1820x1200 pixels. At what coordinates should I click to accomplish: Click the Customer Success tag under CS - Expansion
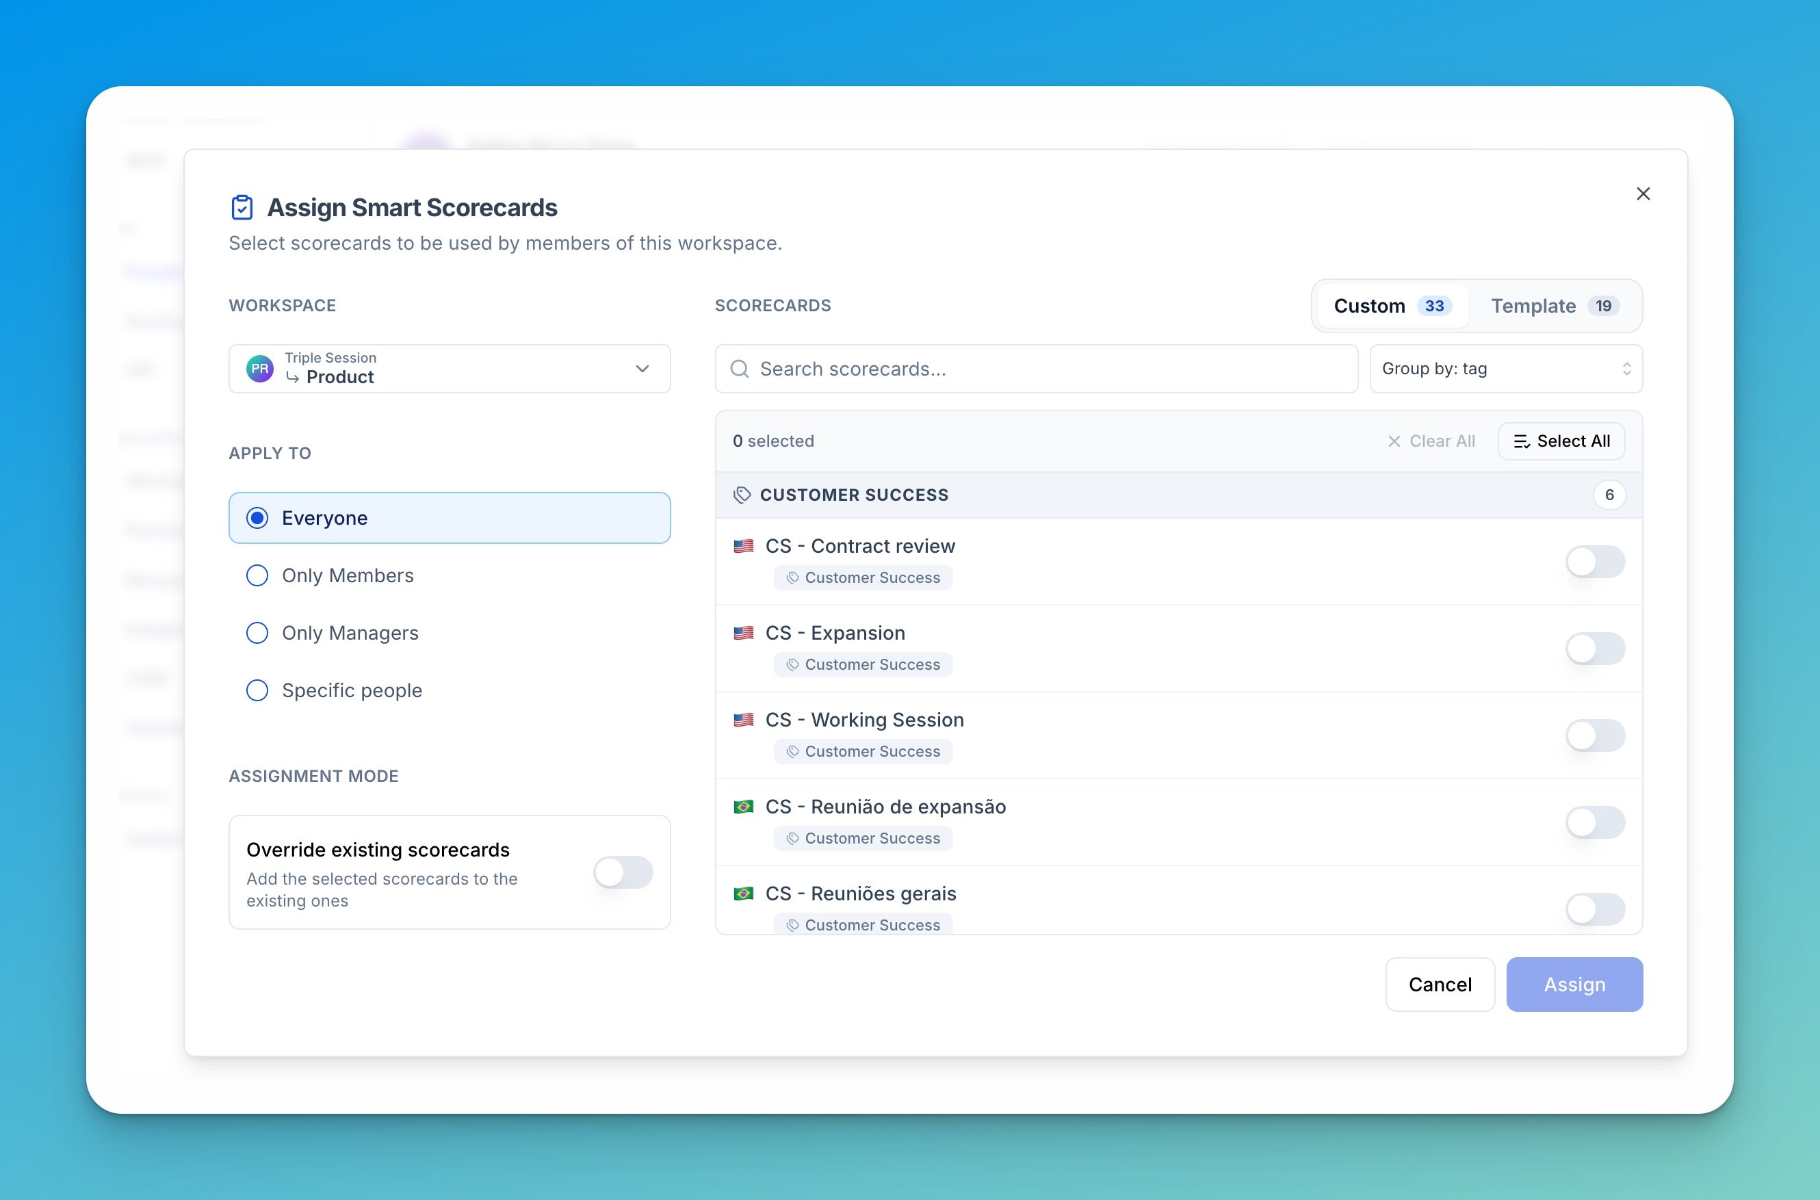point(863,664)
